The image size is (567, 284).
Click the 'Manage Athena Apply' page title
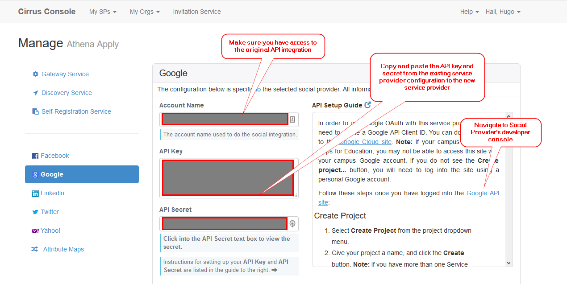point(68,43)
